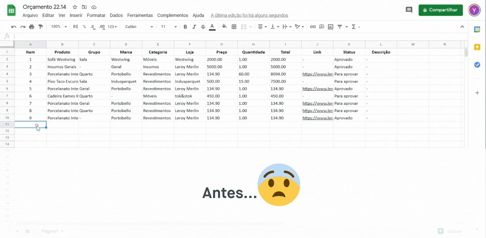Viewport: 486px width, 238px height.
Task: Open the Keep notes side panel icon
Action: tap(477, 47)
